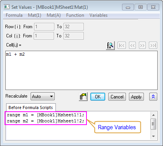Image resolution: width=163 pixels, height=146 pixels.
Task: Close the Set Values dialog
Action: click(153, 7)
